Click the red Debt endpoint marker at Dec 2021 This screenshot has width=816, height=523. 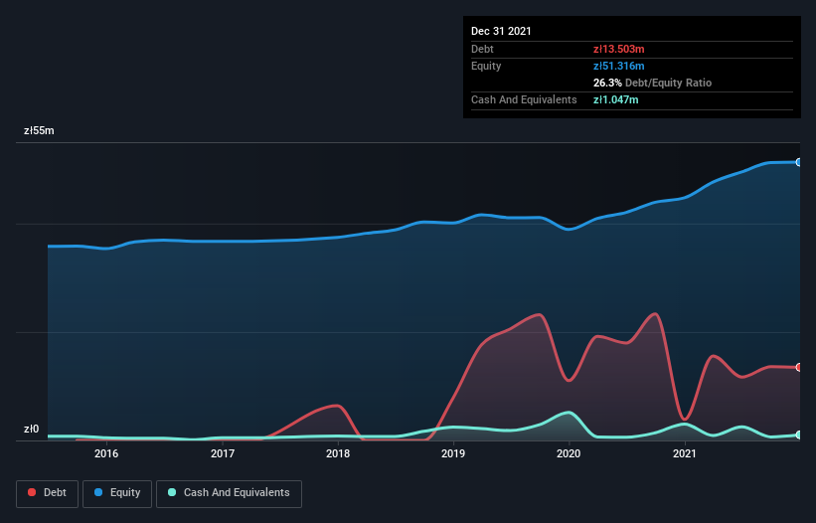[x=799, y=368]
